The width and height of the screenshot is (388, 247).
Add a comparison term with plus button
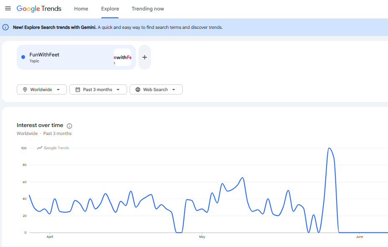145,57
